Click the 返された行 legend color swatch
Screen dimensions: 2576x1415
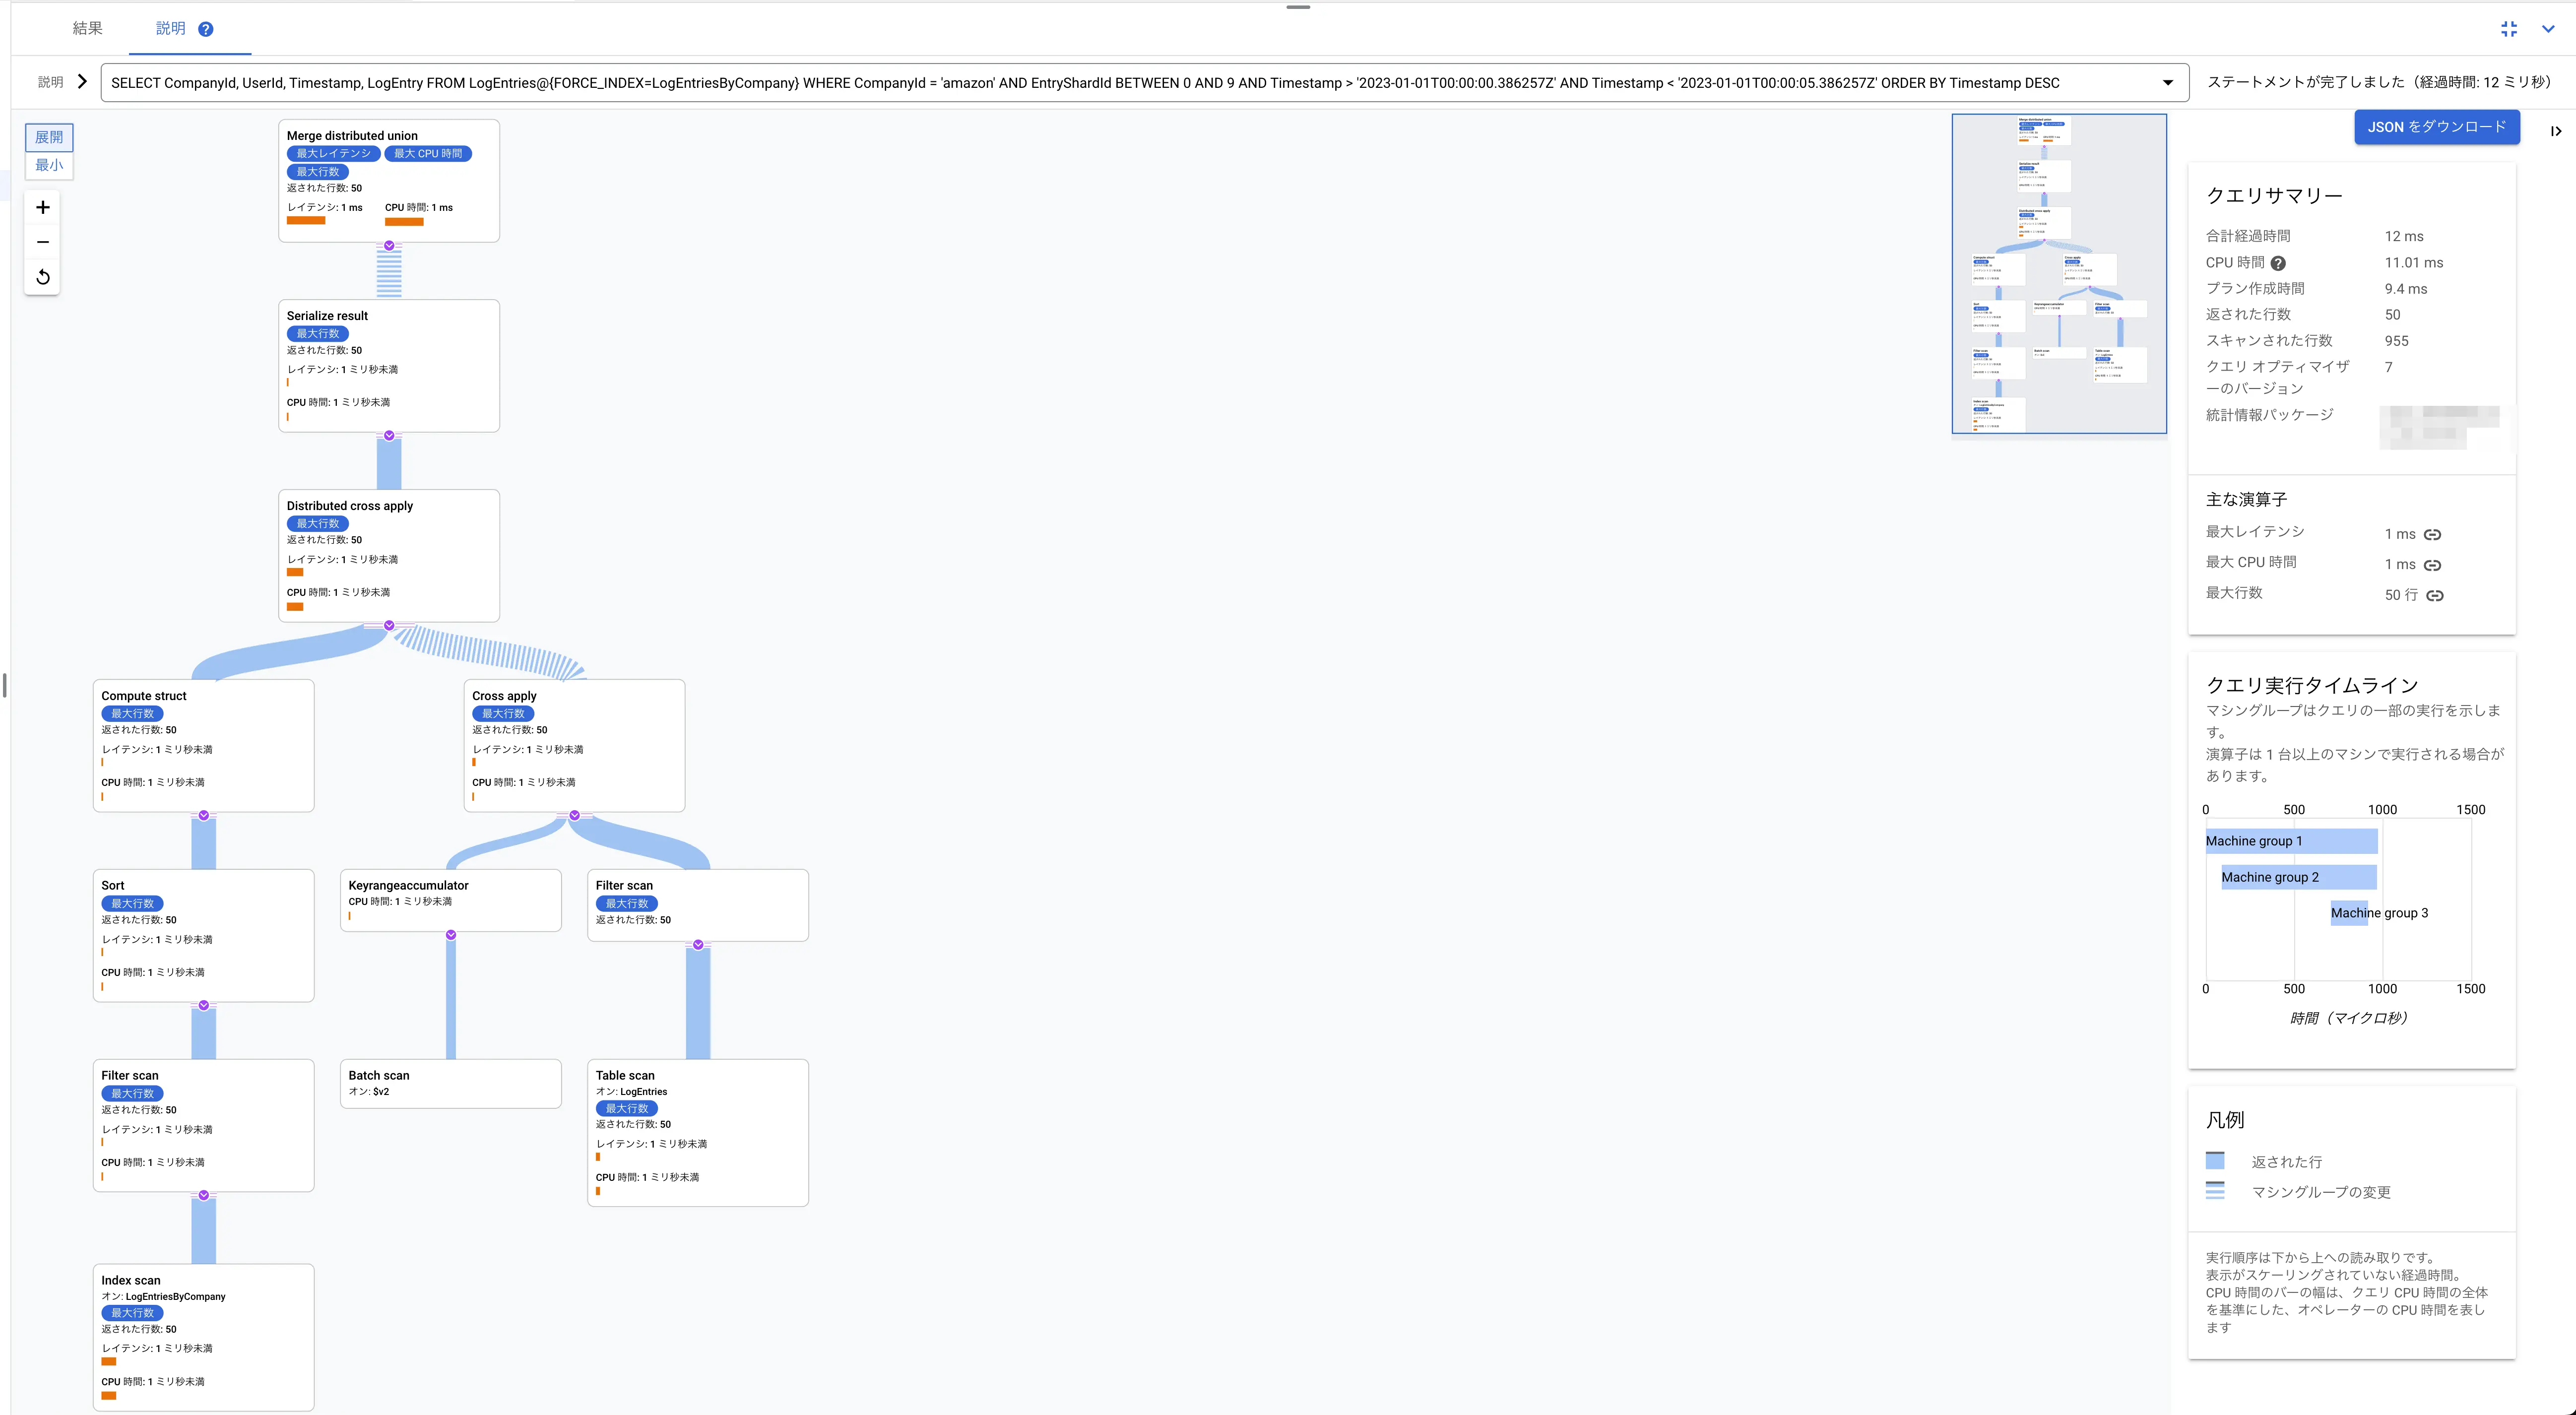pyautogui.click(x=2215, y=1161)
